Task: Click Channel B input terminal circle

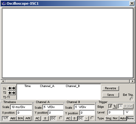Action: pyautogui.click(x=92, y=118)
